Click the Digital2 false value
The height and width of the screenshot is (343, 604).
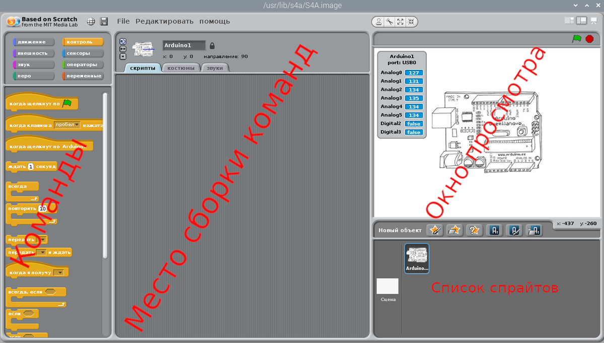click(414, 124)
